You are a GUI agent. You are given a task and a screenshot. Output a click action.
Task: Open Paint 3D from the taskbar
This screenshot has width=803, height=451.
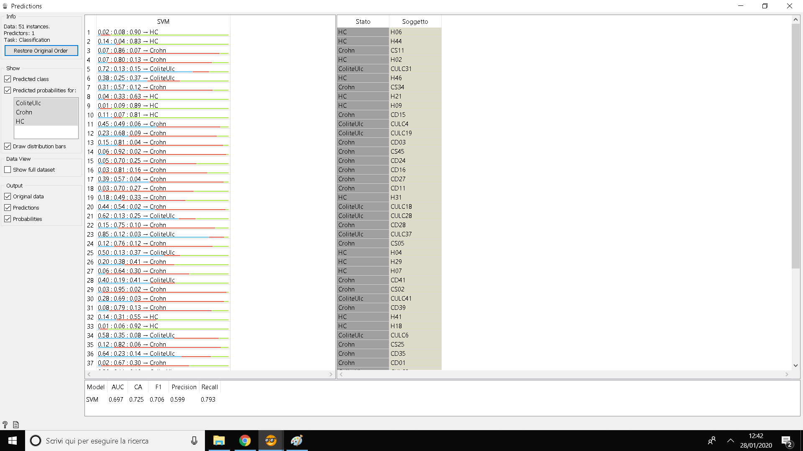tap(297, 441)
